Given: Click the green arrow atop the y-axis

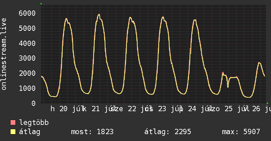Looking at the screenshot, I should click(41, 4).
